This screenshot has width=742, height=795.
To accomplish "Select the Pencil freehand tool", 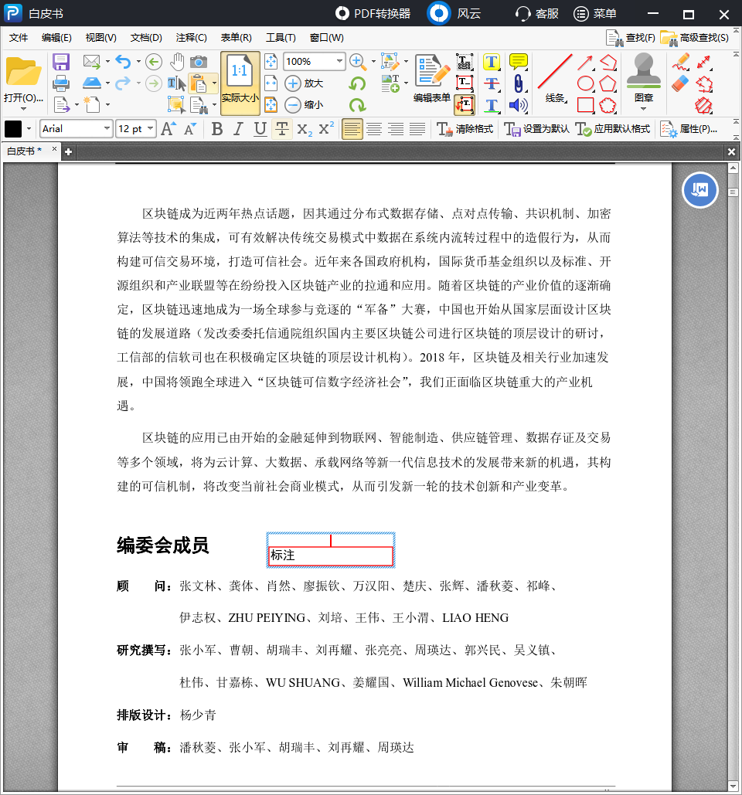I will 680,62.
